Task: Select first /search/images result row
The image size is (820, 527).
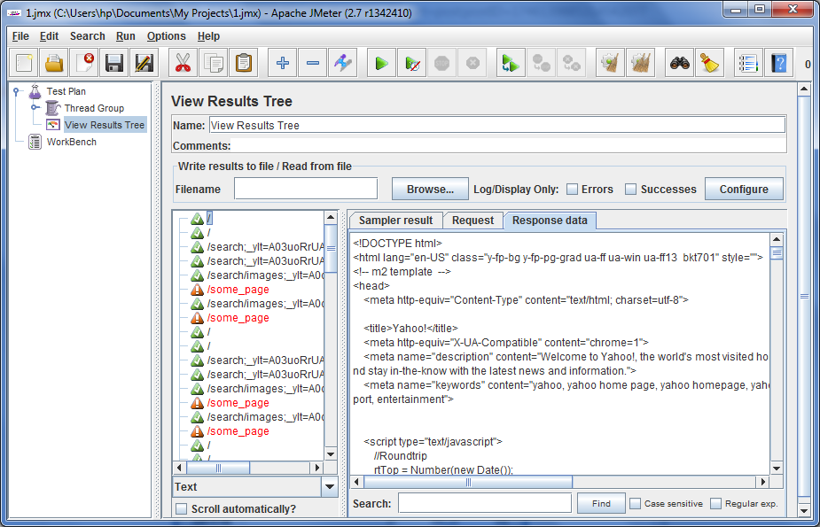Action: tap(265, 275)
